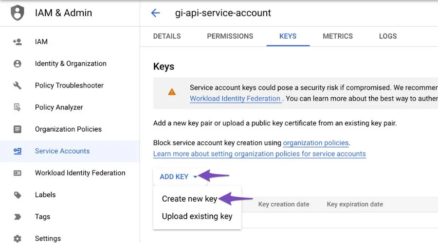Click Key expiration date column header

pos(355,204)
